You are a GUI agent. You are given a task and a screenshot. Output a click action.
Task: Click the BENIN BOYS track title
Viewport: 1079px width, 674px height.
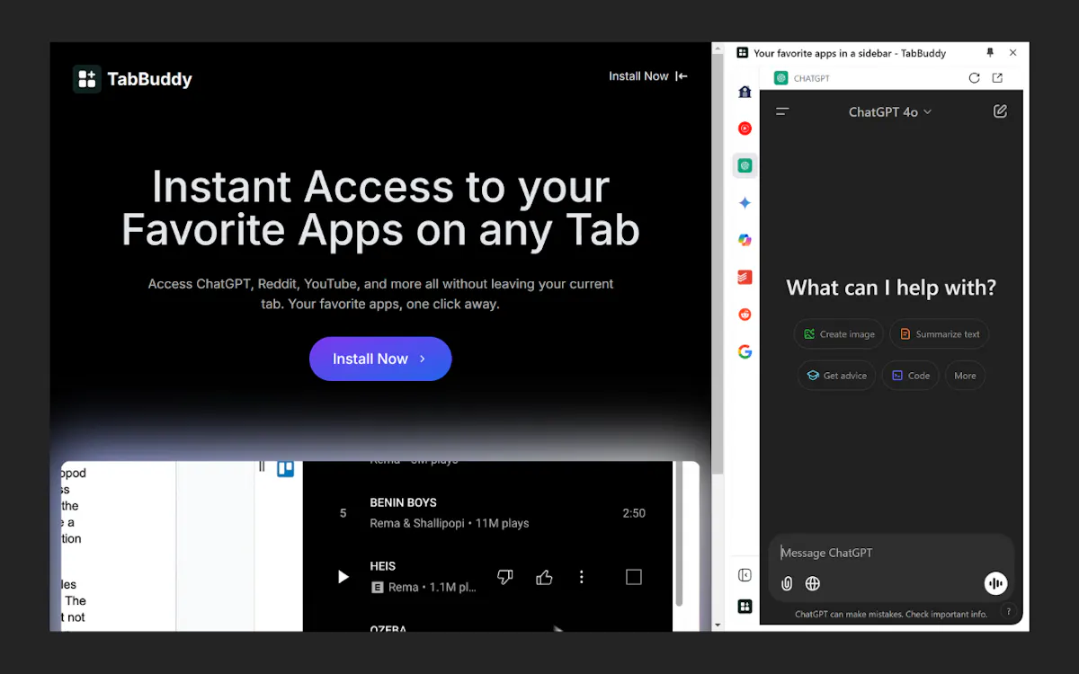tap(403, 502)
